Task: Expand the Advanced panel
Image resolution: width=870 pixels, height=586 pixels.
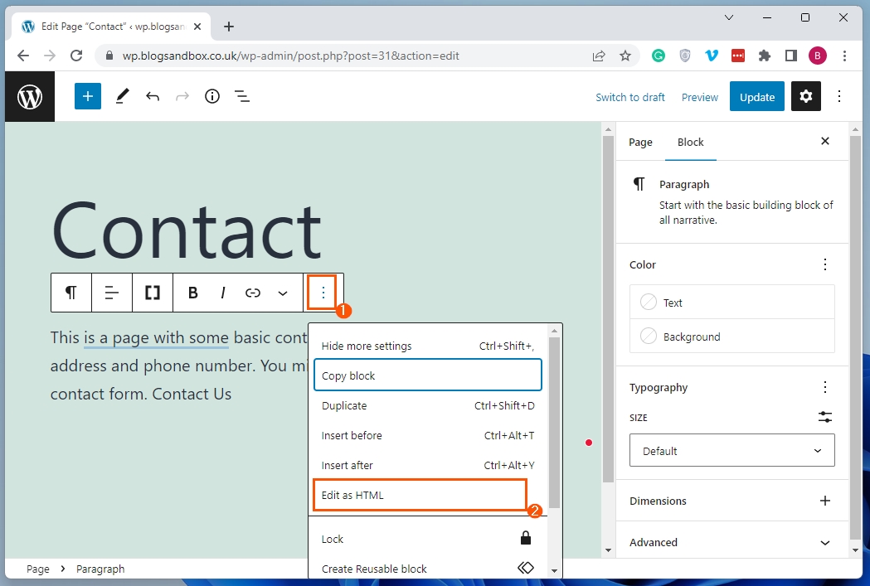Action: point(731,542)
